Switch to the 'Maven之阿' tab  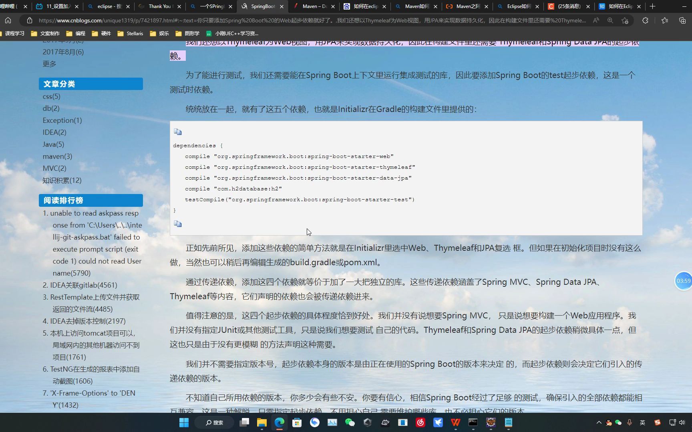point(467,6)
